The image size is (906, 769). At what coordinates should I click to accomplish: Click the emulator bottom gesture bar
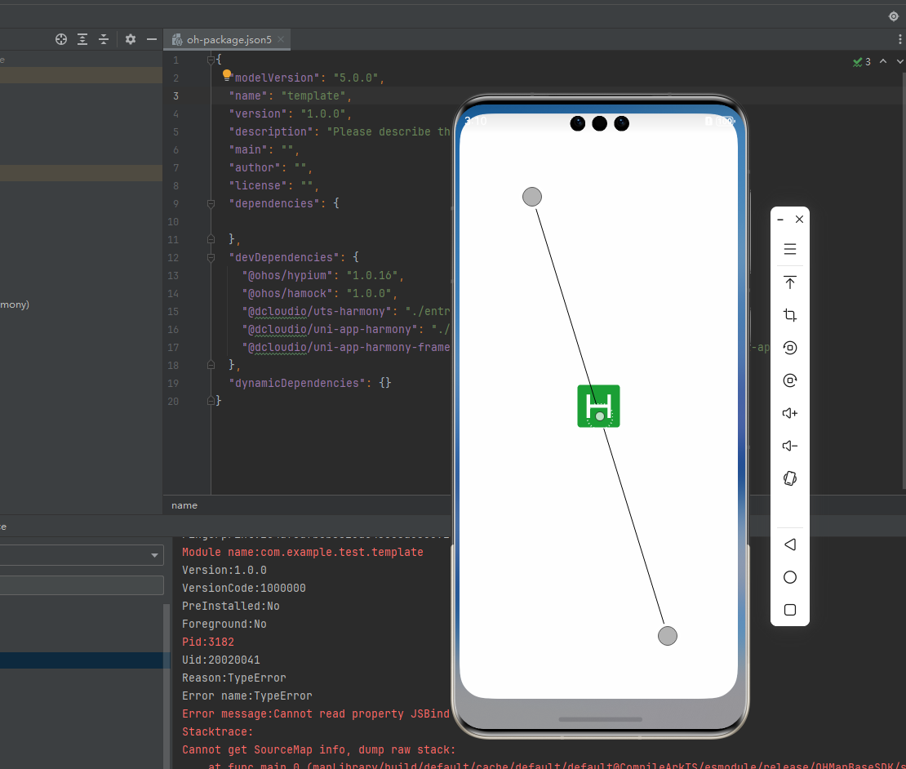601,719
